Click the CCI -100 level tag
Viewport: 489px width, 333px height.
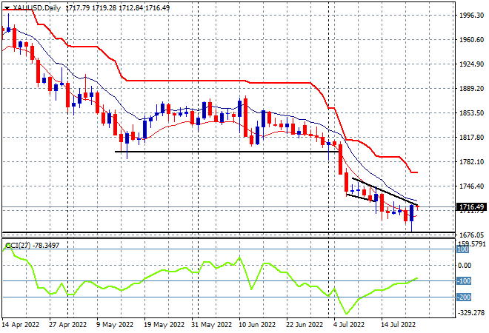click(x=464, y=281)
